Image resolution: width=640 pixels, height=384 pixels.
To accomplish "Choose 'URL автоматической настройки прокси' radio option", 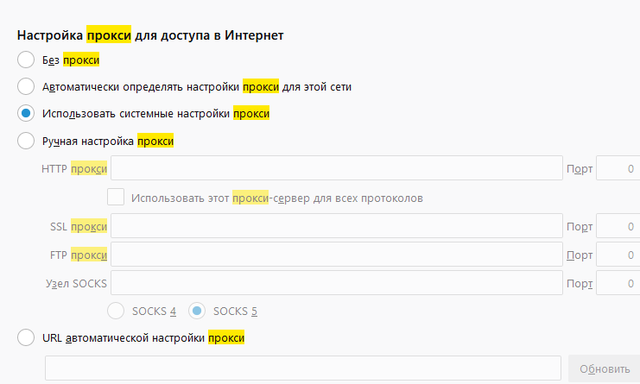I will 26,338.
